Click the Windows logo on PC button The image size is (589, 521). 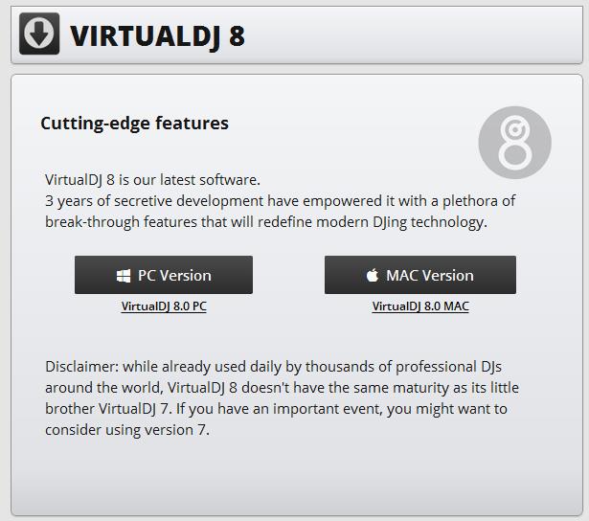click(124, 276)
